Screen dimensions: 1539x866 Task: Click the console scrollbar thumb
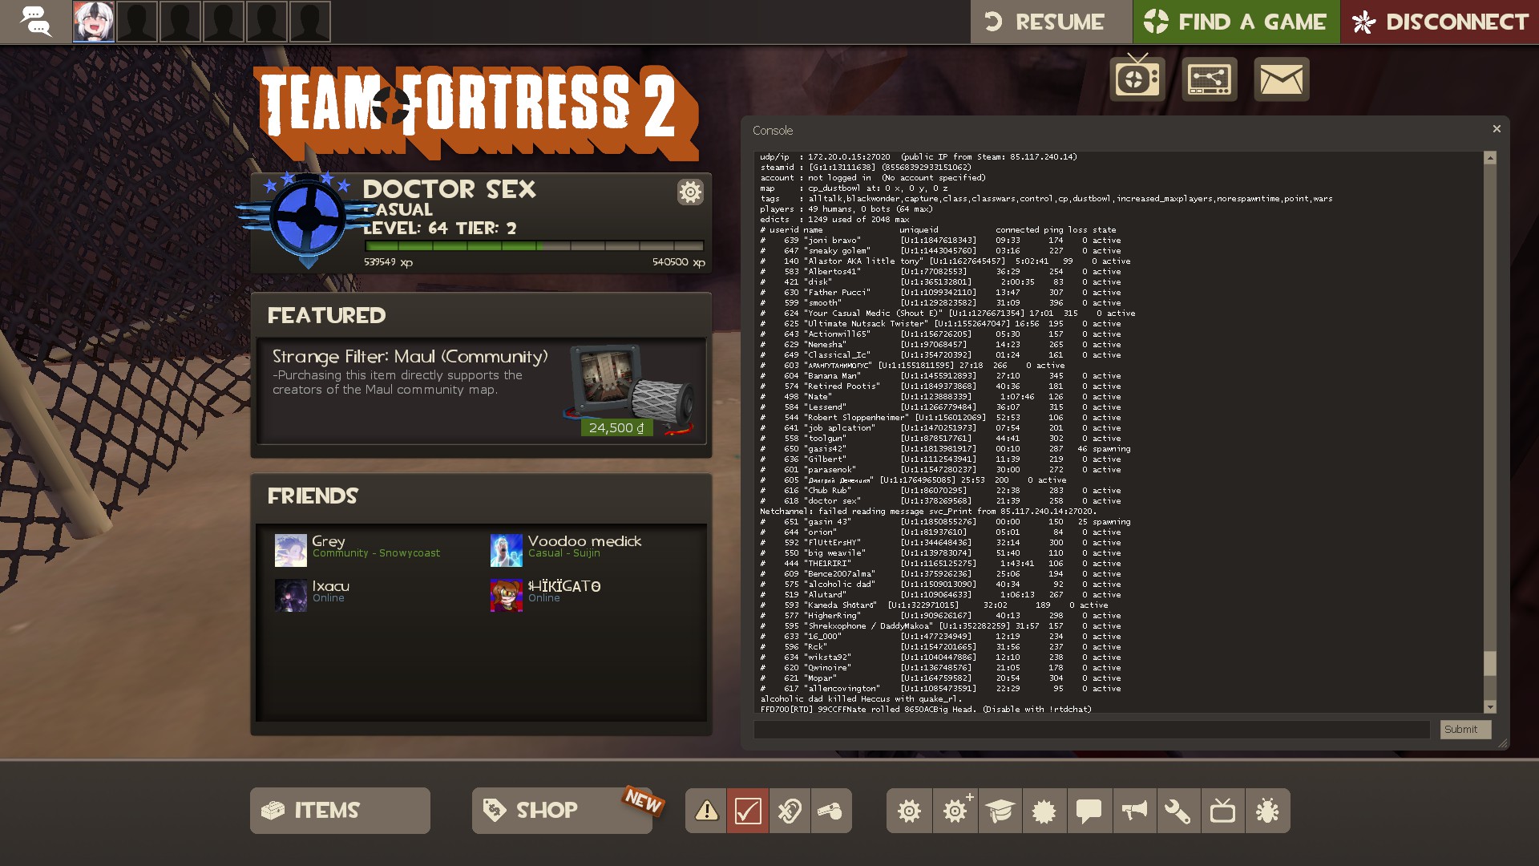pyautogui.click(x=1490, y=663)
